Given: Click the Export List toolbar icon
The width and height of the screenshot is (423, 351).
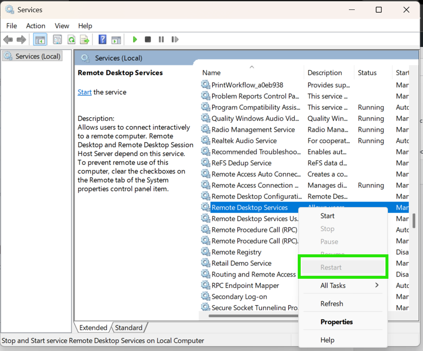Looking at the screenshot, I should (x=85, y=40).
